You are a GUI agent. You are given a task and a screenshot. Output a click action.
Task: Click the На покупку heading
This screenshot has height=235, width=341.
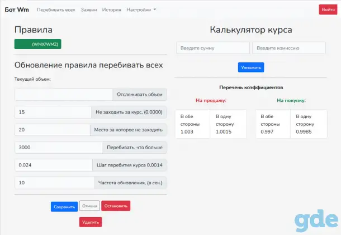pyautogui.click(x=291, y=100)
